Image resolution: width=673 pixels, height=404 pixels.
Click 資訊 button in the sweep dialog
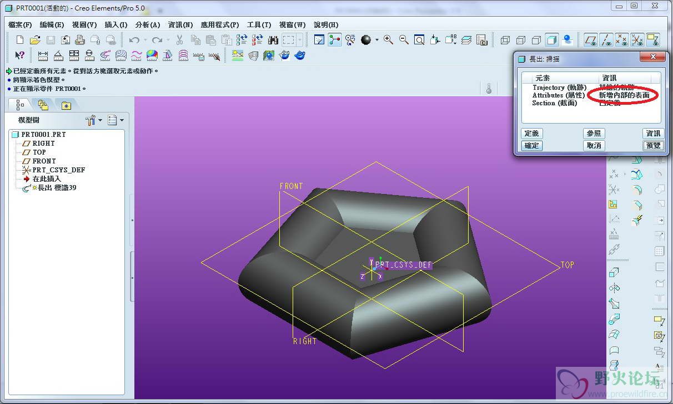(x=653, y=134)
